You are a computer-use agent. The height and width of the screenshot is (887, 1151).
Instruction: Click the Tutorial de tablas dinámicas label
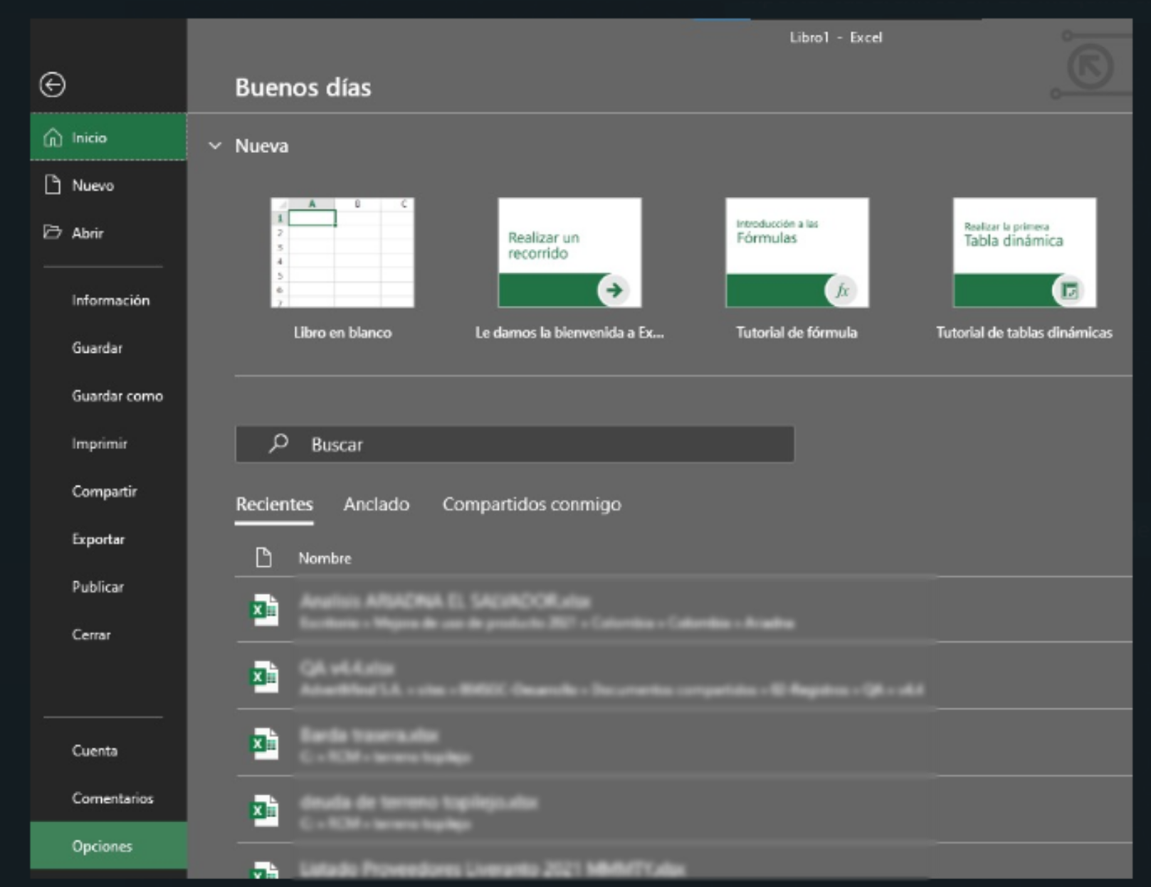point(1024,332)
